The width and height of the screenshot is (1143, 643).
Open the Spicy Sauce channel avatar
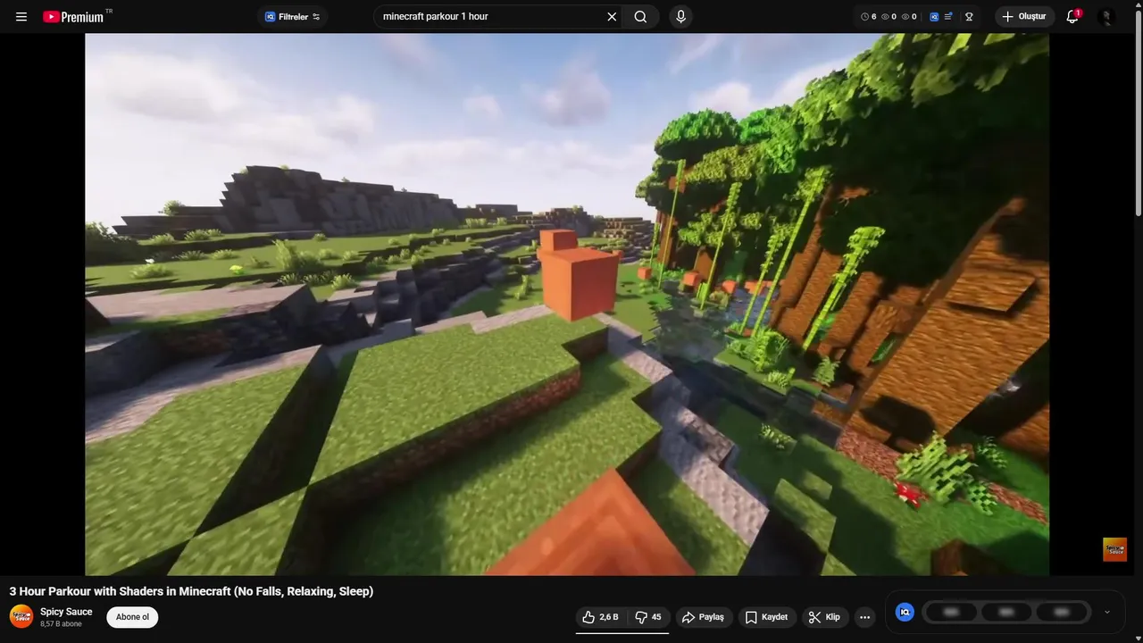(21, 616)
